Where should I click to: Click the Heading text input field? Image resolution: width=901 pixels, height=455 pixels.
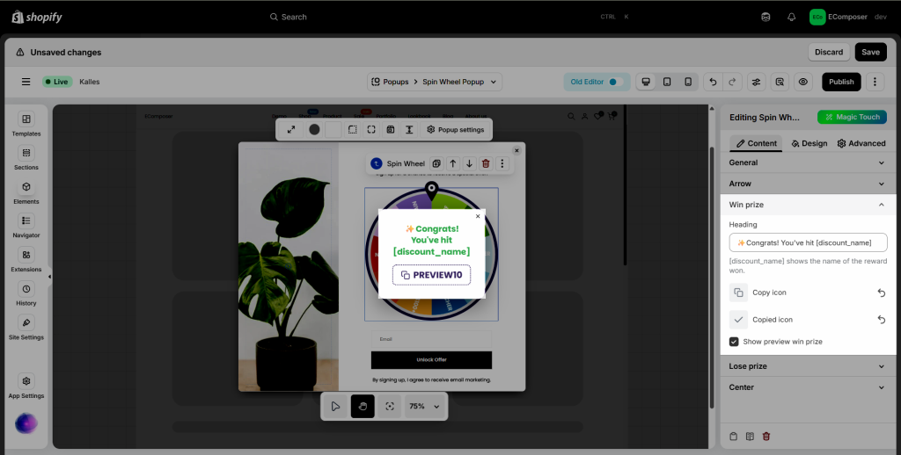(808, 242)
